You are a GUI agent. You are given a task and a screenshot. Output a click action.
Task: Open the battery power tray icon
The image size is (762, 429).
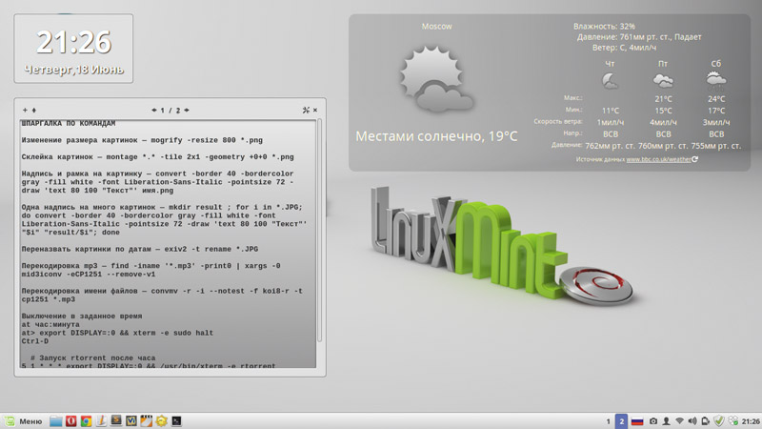[x=706, y=421]
